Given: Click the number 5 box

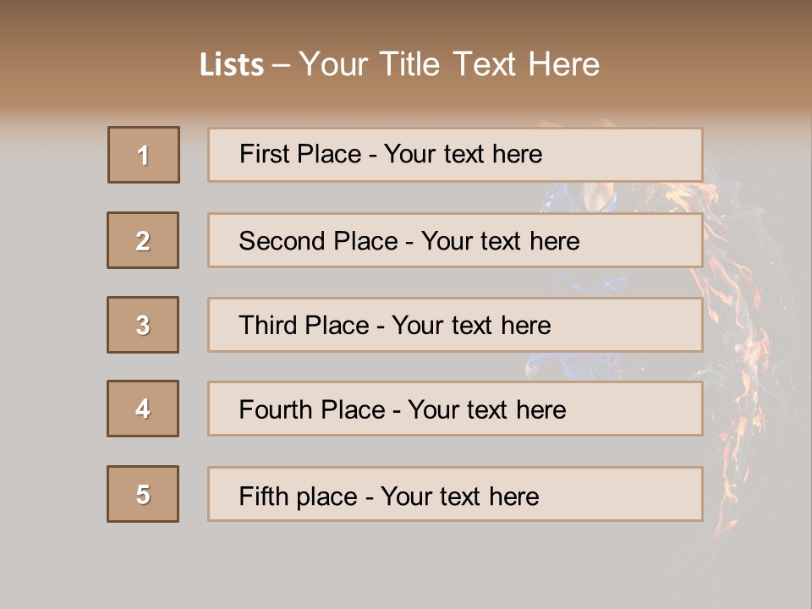Looking at the screenshot, I should pyautogui.click(x=143, y=494).
